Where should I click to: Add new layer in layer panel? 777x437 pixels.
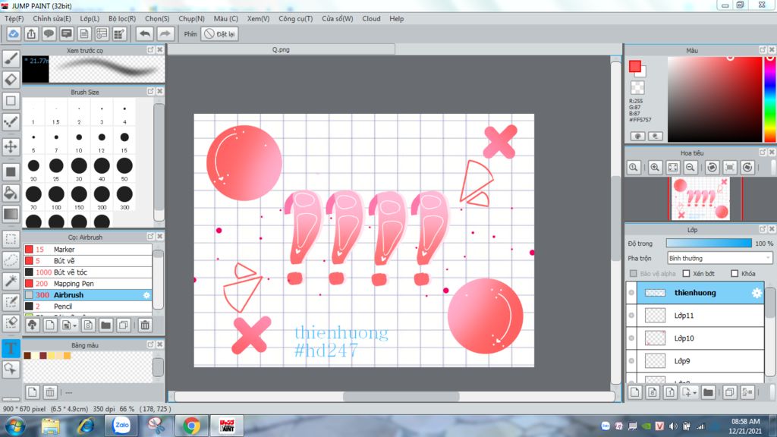[635, 392]
